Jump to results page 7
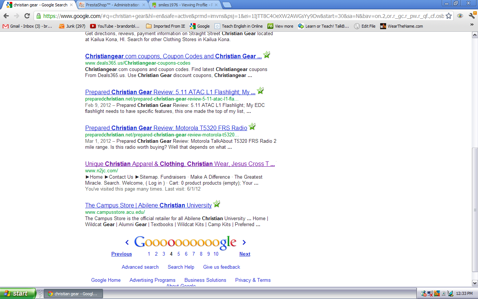The image size is (478, 299). [x=193, y=254]
